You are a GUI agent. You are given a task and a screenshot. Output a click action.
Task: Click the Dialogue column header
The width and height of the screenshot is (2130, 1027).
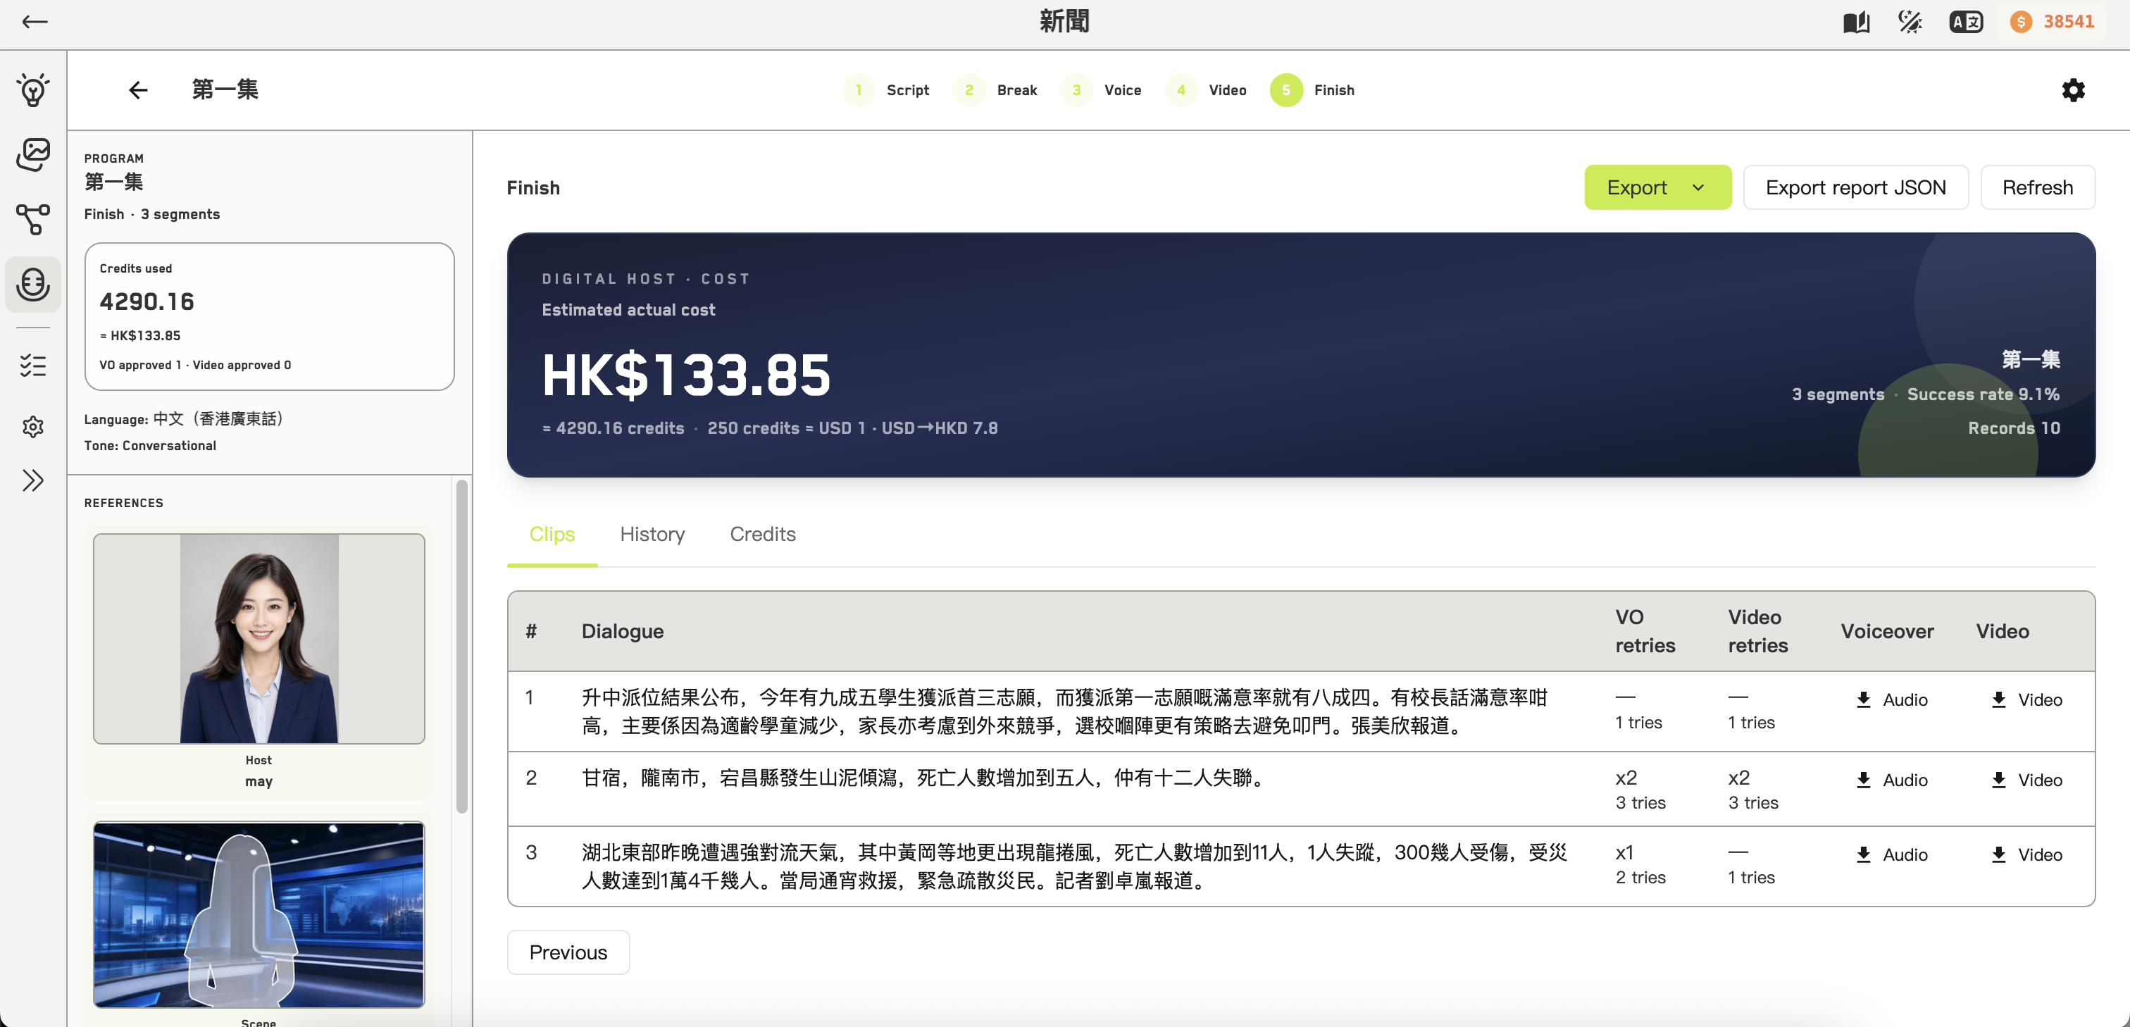[623, 632]
